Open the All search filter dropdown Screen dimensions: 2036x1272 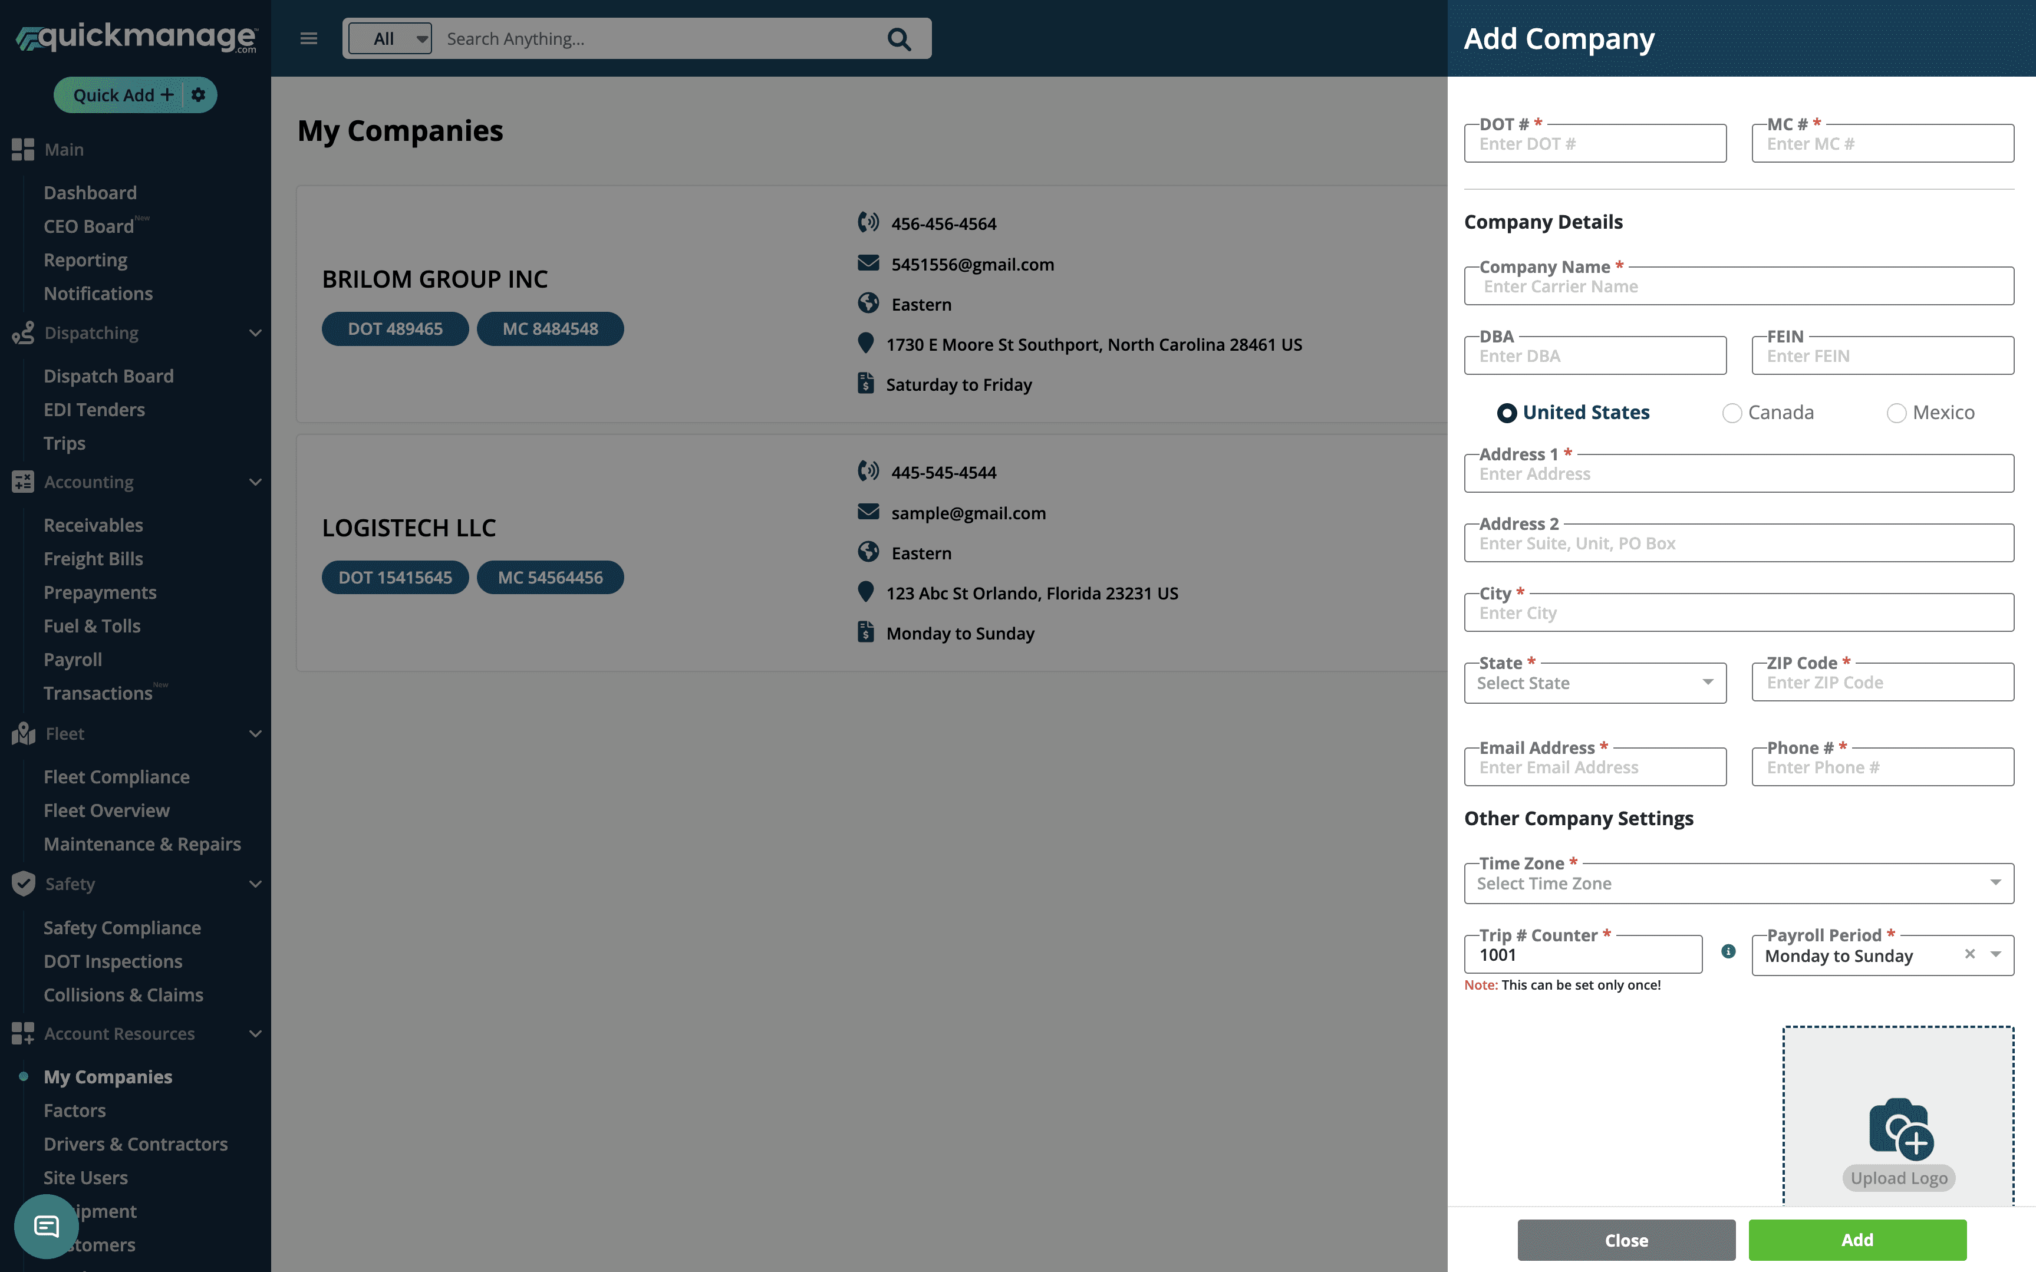coord(390,39)
